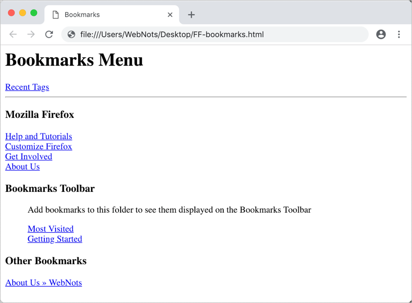The image size is (412, 303).
Task: Visit the Get Involved link
Action: [x=29, y=157]
